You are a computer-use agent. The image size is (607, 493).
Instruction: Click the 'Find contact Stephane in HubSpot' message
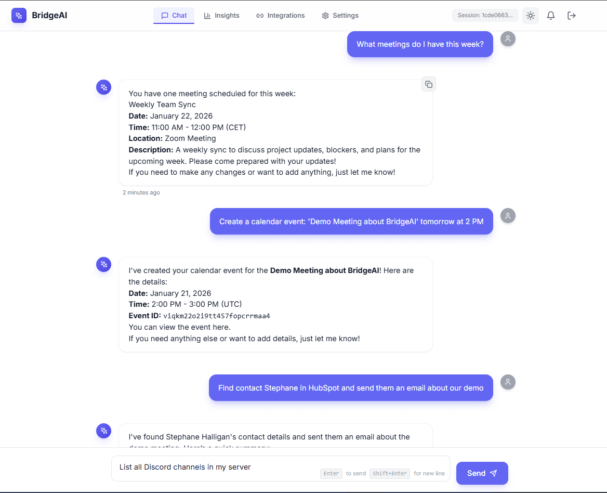[x=351, y=388]
